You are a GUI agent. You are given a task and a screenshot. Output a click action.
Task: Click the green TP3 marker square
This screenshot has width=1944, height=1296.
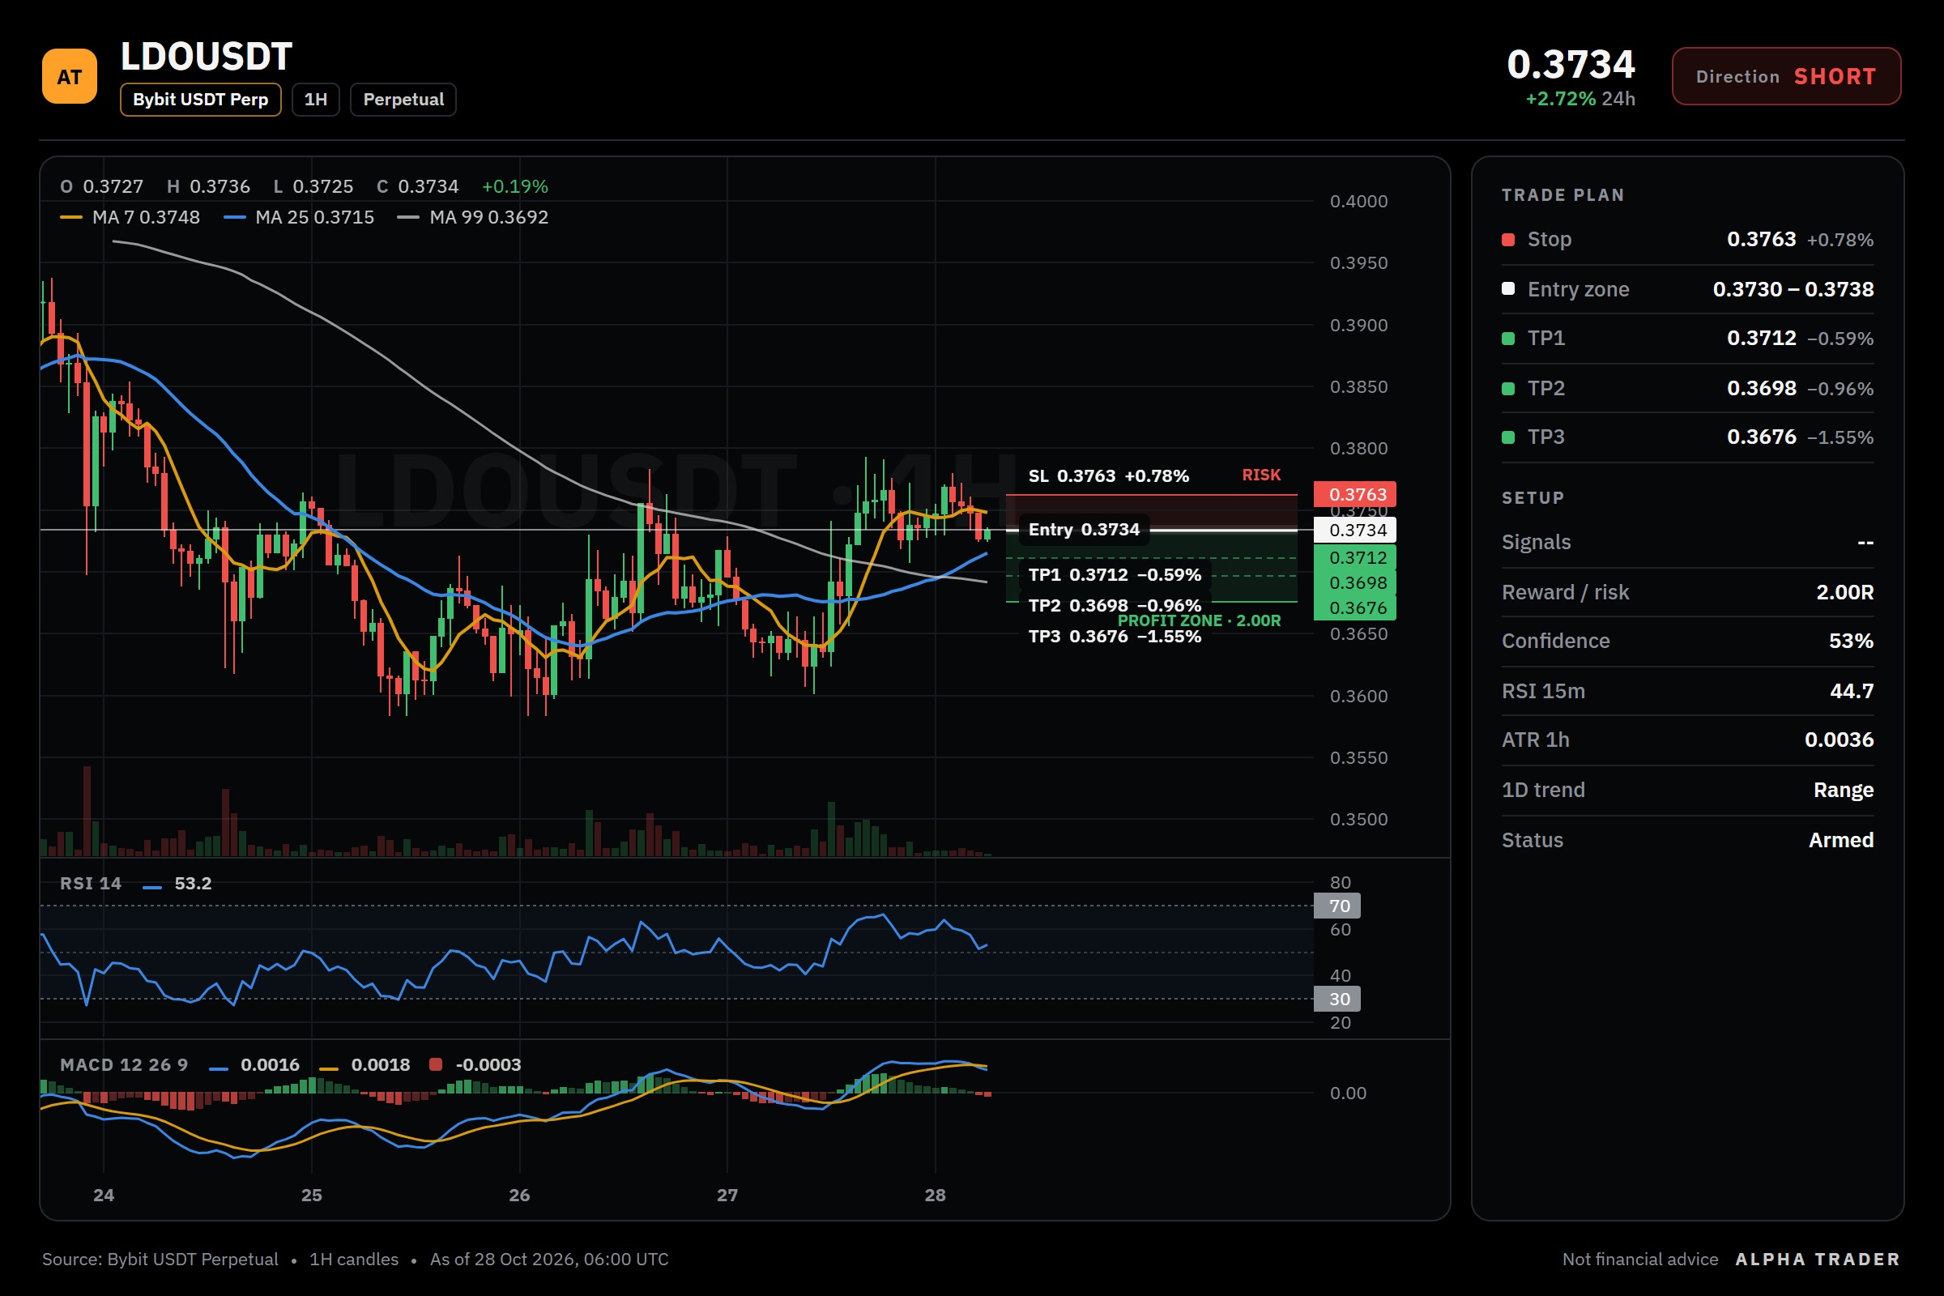pos(1508,437)
